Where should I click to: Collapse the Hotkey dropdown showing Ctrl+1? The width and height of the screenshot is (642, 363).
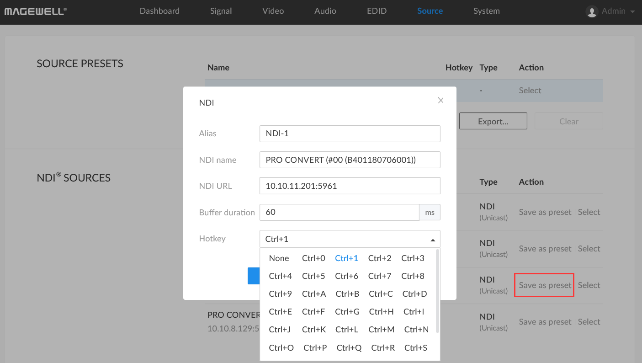(x=350, y=239)
